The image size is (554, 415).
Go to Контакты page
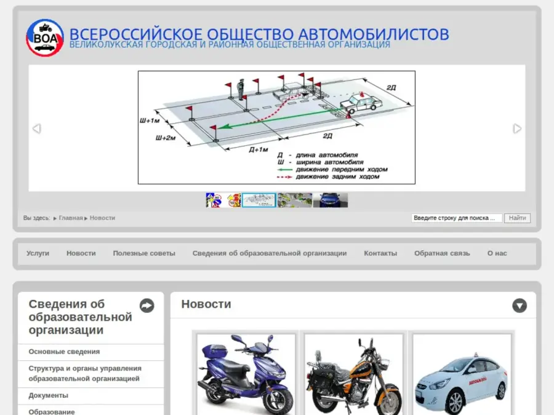(380, 253)
